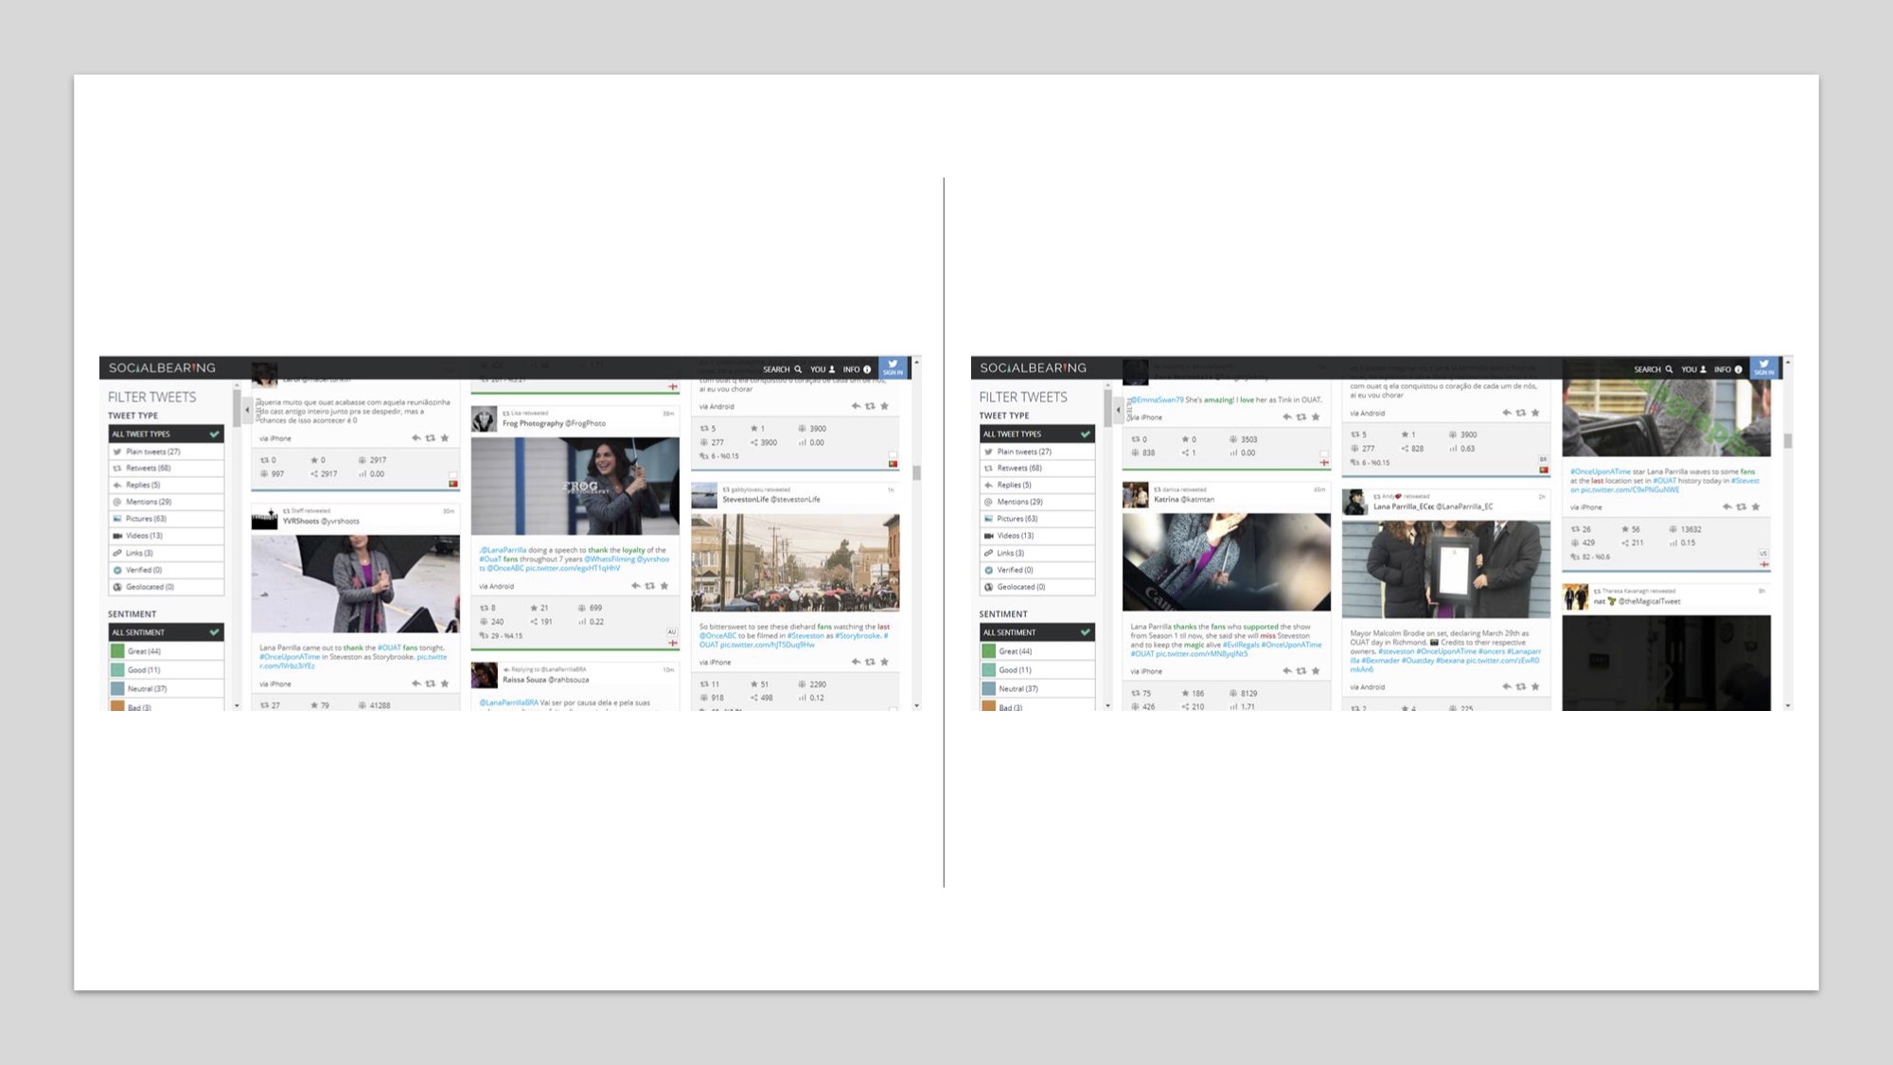Retweet the Lana Parrilla_EC tweet
This screenshot has width=1893, height=1065.
[x=1520, y=686]
